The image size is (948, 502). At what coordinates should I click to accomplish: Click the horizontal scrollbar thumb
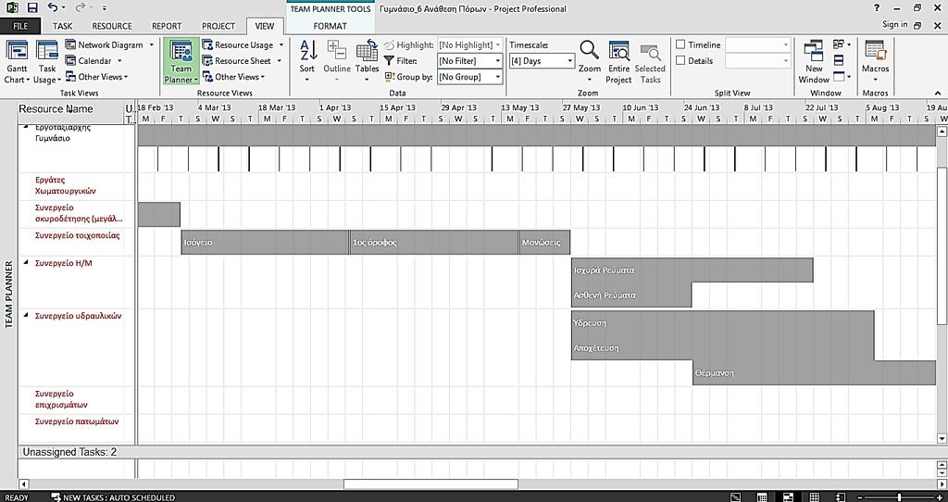click(x=431, y=484)
